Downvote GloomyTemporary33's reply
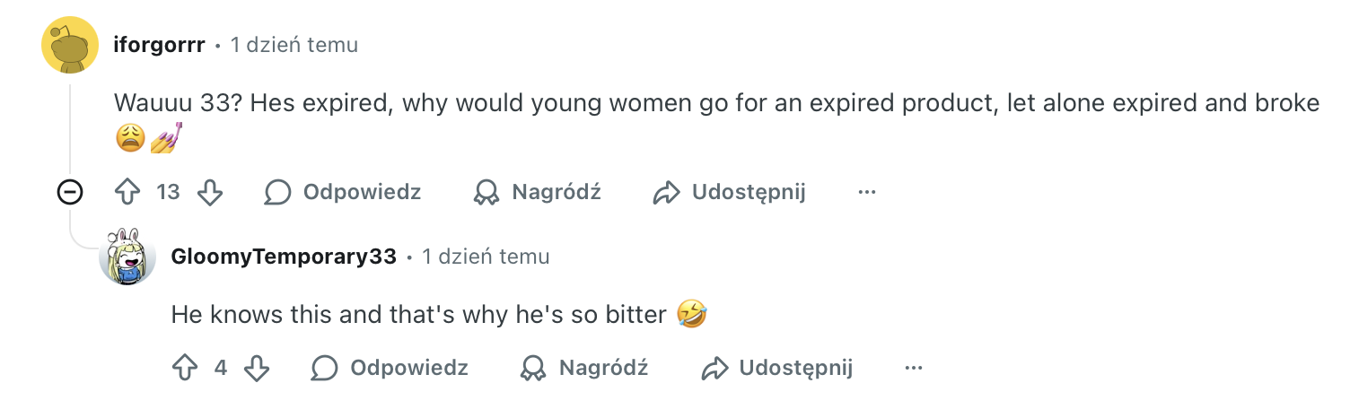The height and width of the screenshot is (418, 1350). (x=257, y=368)
